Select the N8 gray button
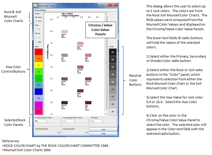Image resolution: width=212 pixels, height=155 pixels. tap(113, 104)
